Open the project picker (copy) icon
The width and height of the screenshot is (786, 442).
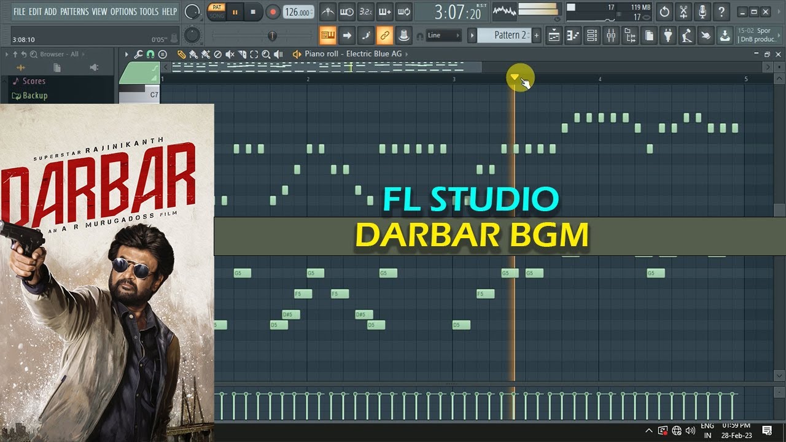click(649, 36)
